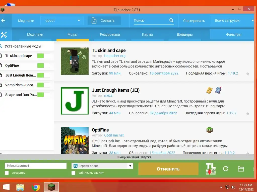Click the Mrbeastgaming1 username field
Image resolution: width=257 pixels, height=192 pixels.
(x=36, y=166)
